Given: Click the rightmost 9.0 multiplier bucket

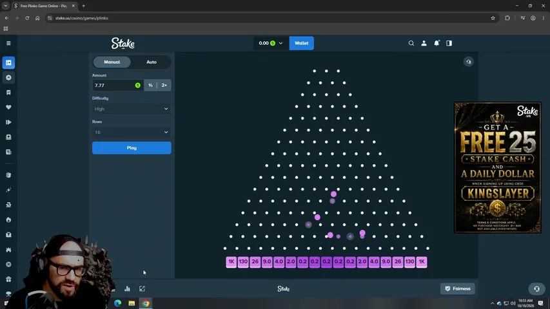Looking at the screenshot, I should 386,262.
